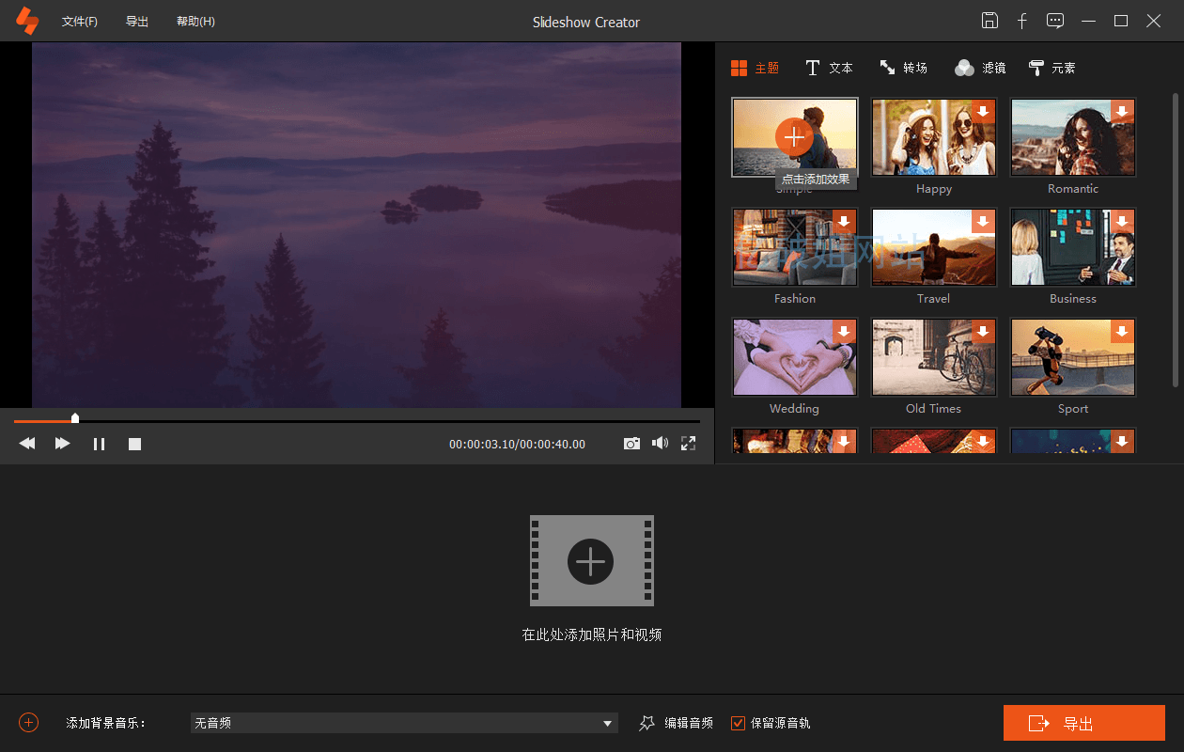
Task: Open the feedback chat icon
Action: (x=1055, y=21)
